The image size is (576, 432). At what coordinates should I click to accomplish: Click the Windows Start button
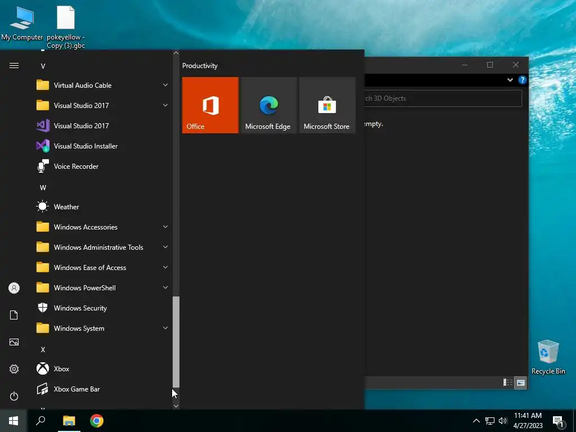click(13, 421)
